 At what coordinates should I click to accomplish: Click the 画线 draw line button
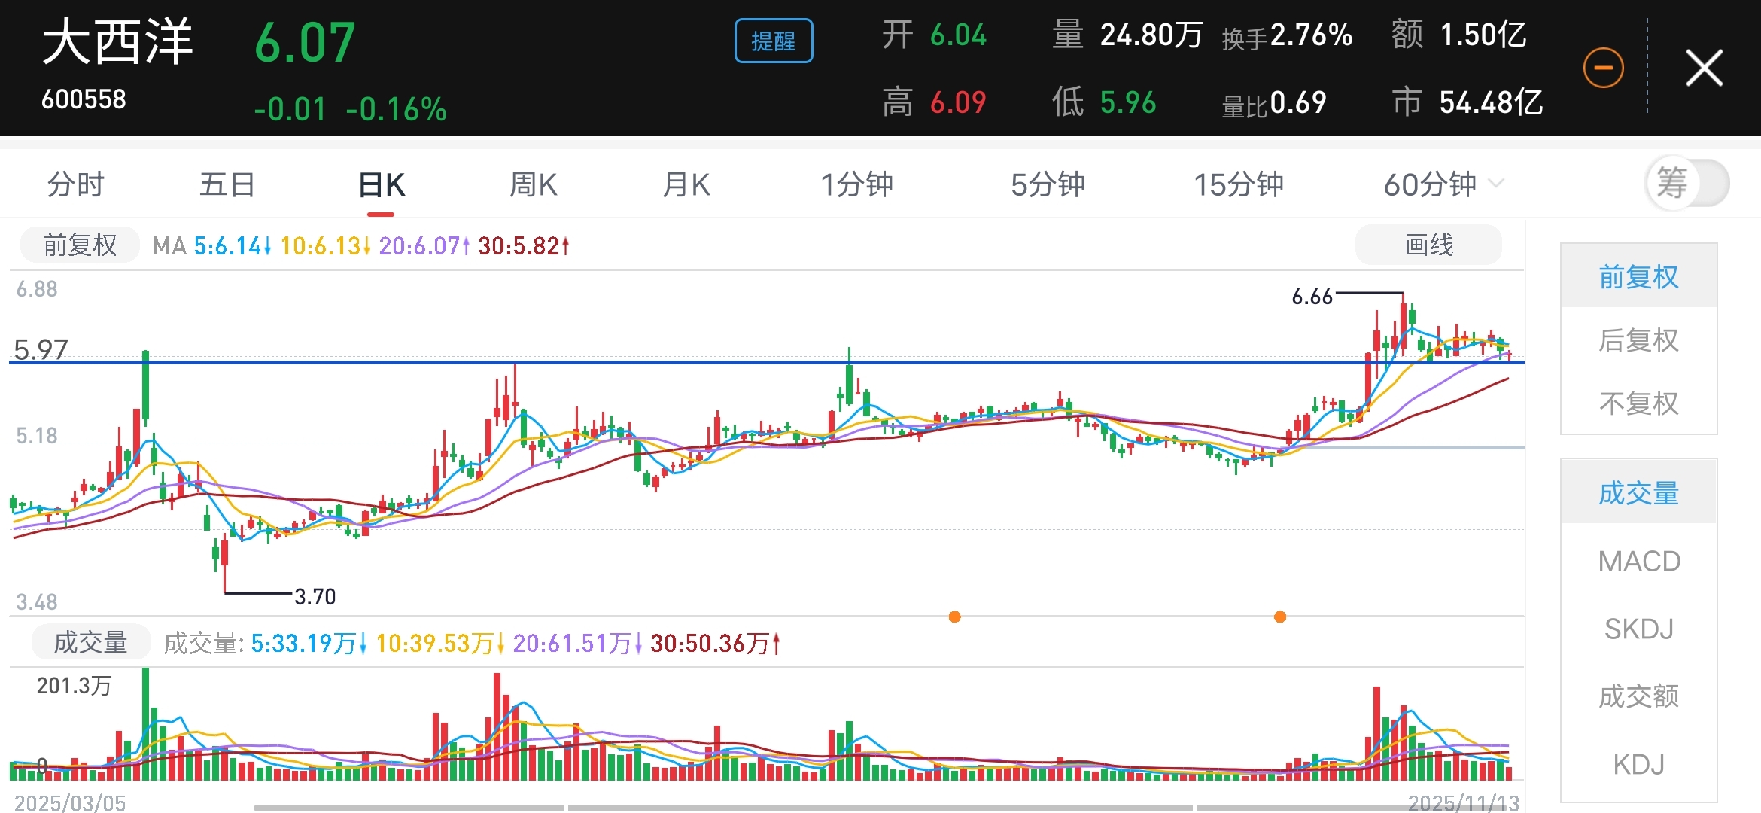1428,245
